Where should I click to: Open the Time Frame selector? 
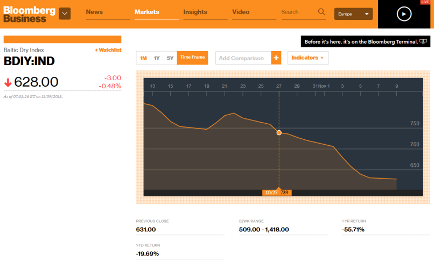(x=192, y=58)
